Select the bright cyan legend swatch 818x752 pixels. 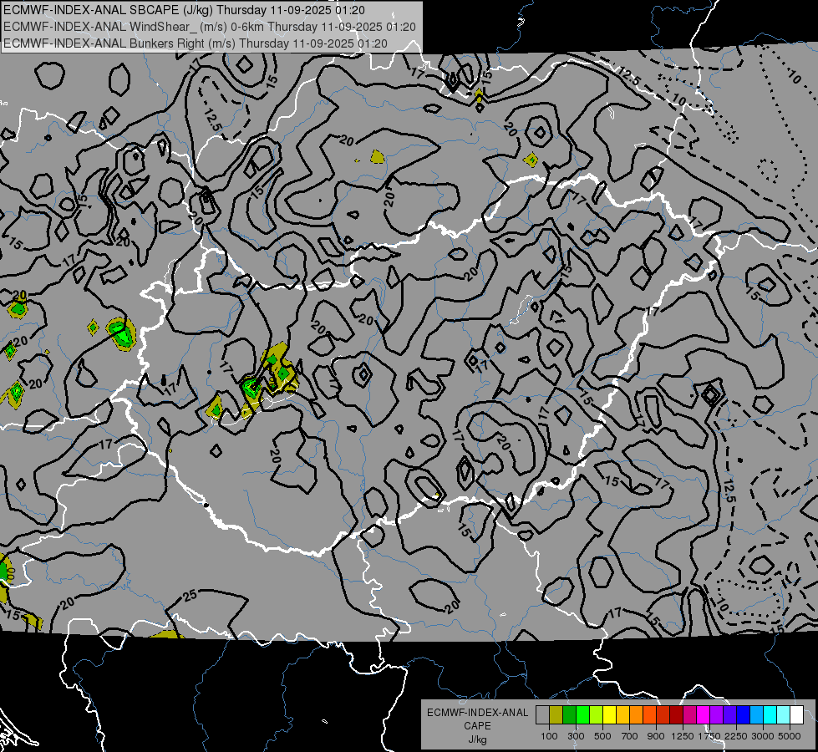(x=770, y=714)
